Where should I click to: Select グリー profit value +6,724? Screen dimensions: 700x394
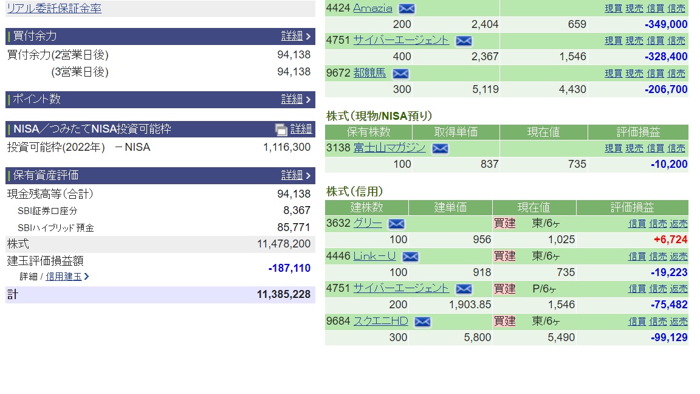click(671, 240)
